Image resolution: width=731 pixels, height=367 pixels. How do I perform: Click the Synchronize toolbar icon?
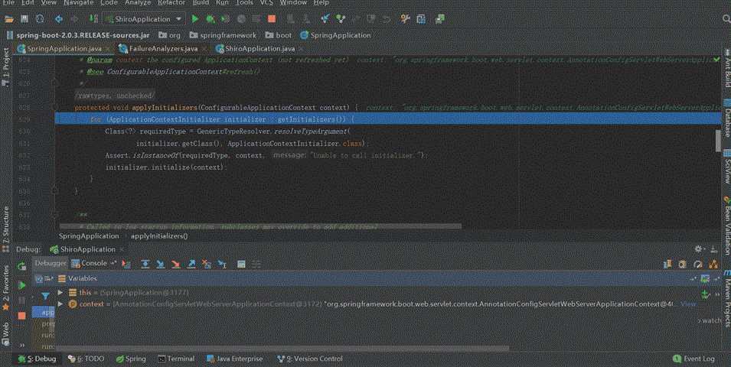[40, 19]
